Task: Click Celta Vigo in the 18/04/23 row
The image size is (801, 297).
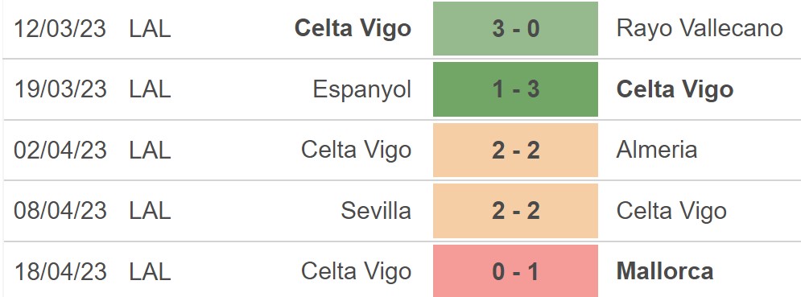Action: (x=356, y=272)
